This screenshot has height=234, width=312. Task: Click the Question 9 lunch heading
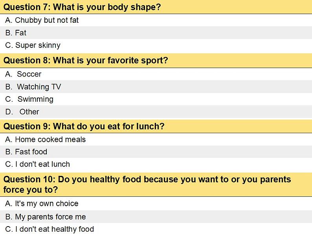(84, 126)
